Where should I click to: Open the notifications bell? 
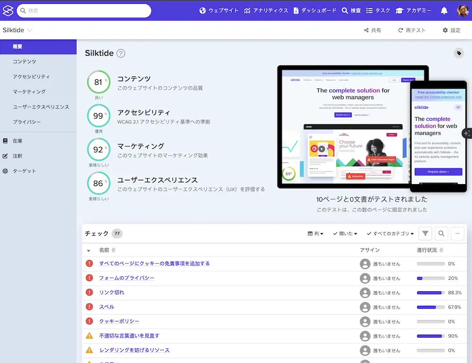point(444,11)
